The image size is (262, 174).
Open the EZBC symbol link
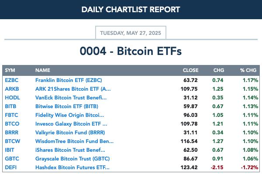[x=11, y=80]
